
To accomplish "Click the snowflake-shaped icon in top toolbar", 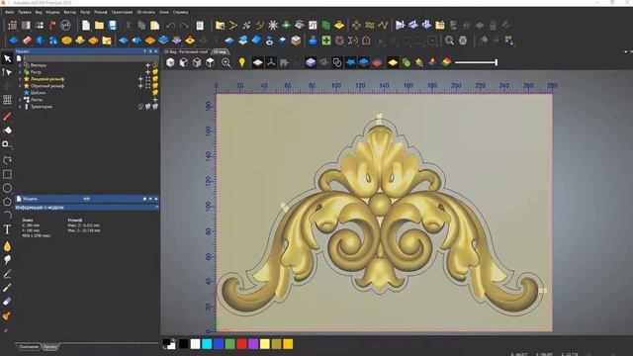I will pyautogui.click(x=273, y=26).
